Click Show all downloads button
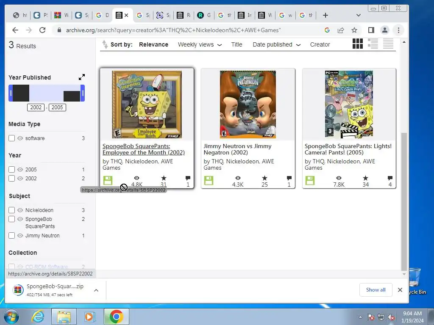This screenshot has width=434, height=325. point(376,289)
